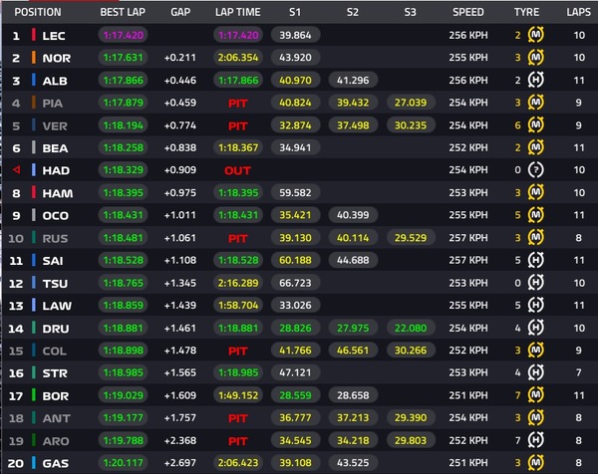Sort by the BEST LAP column header
The image size is (598, 474).
[x=124, y=12]
